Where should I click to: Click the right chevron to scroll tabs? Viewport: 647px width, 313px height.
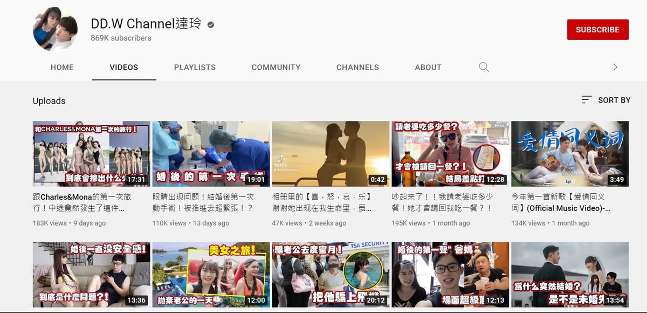click(615, 67)
